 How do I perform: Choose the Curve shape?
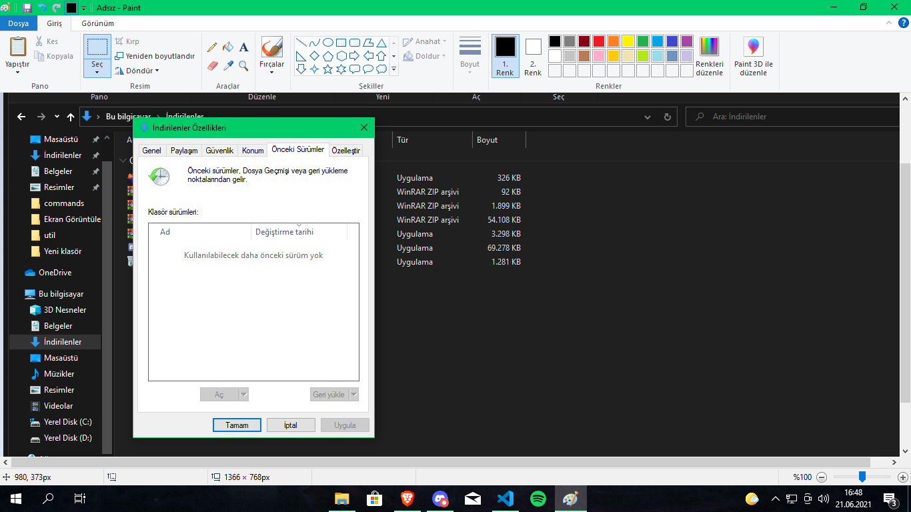pyautogui.click(x=315, y=42)
